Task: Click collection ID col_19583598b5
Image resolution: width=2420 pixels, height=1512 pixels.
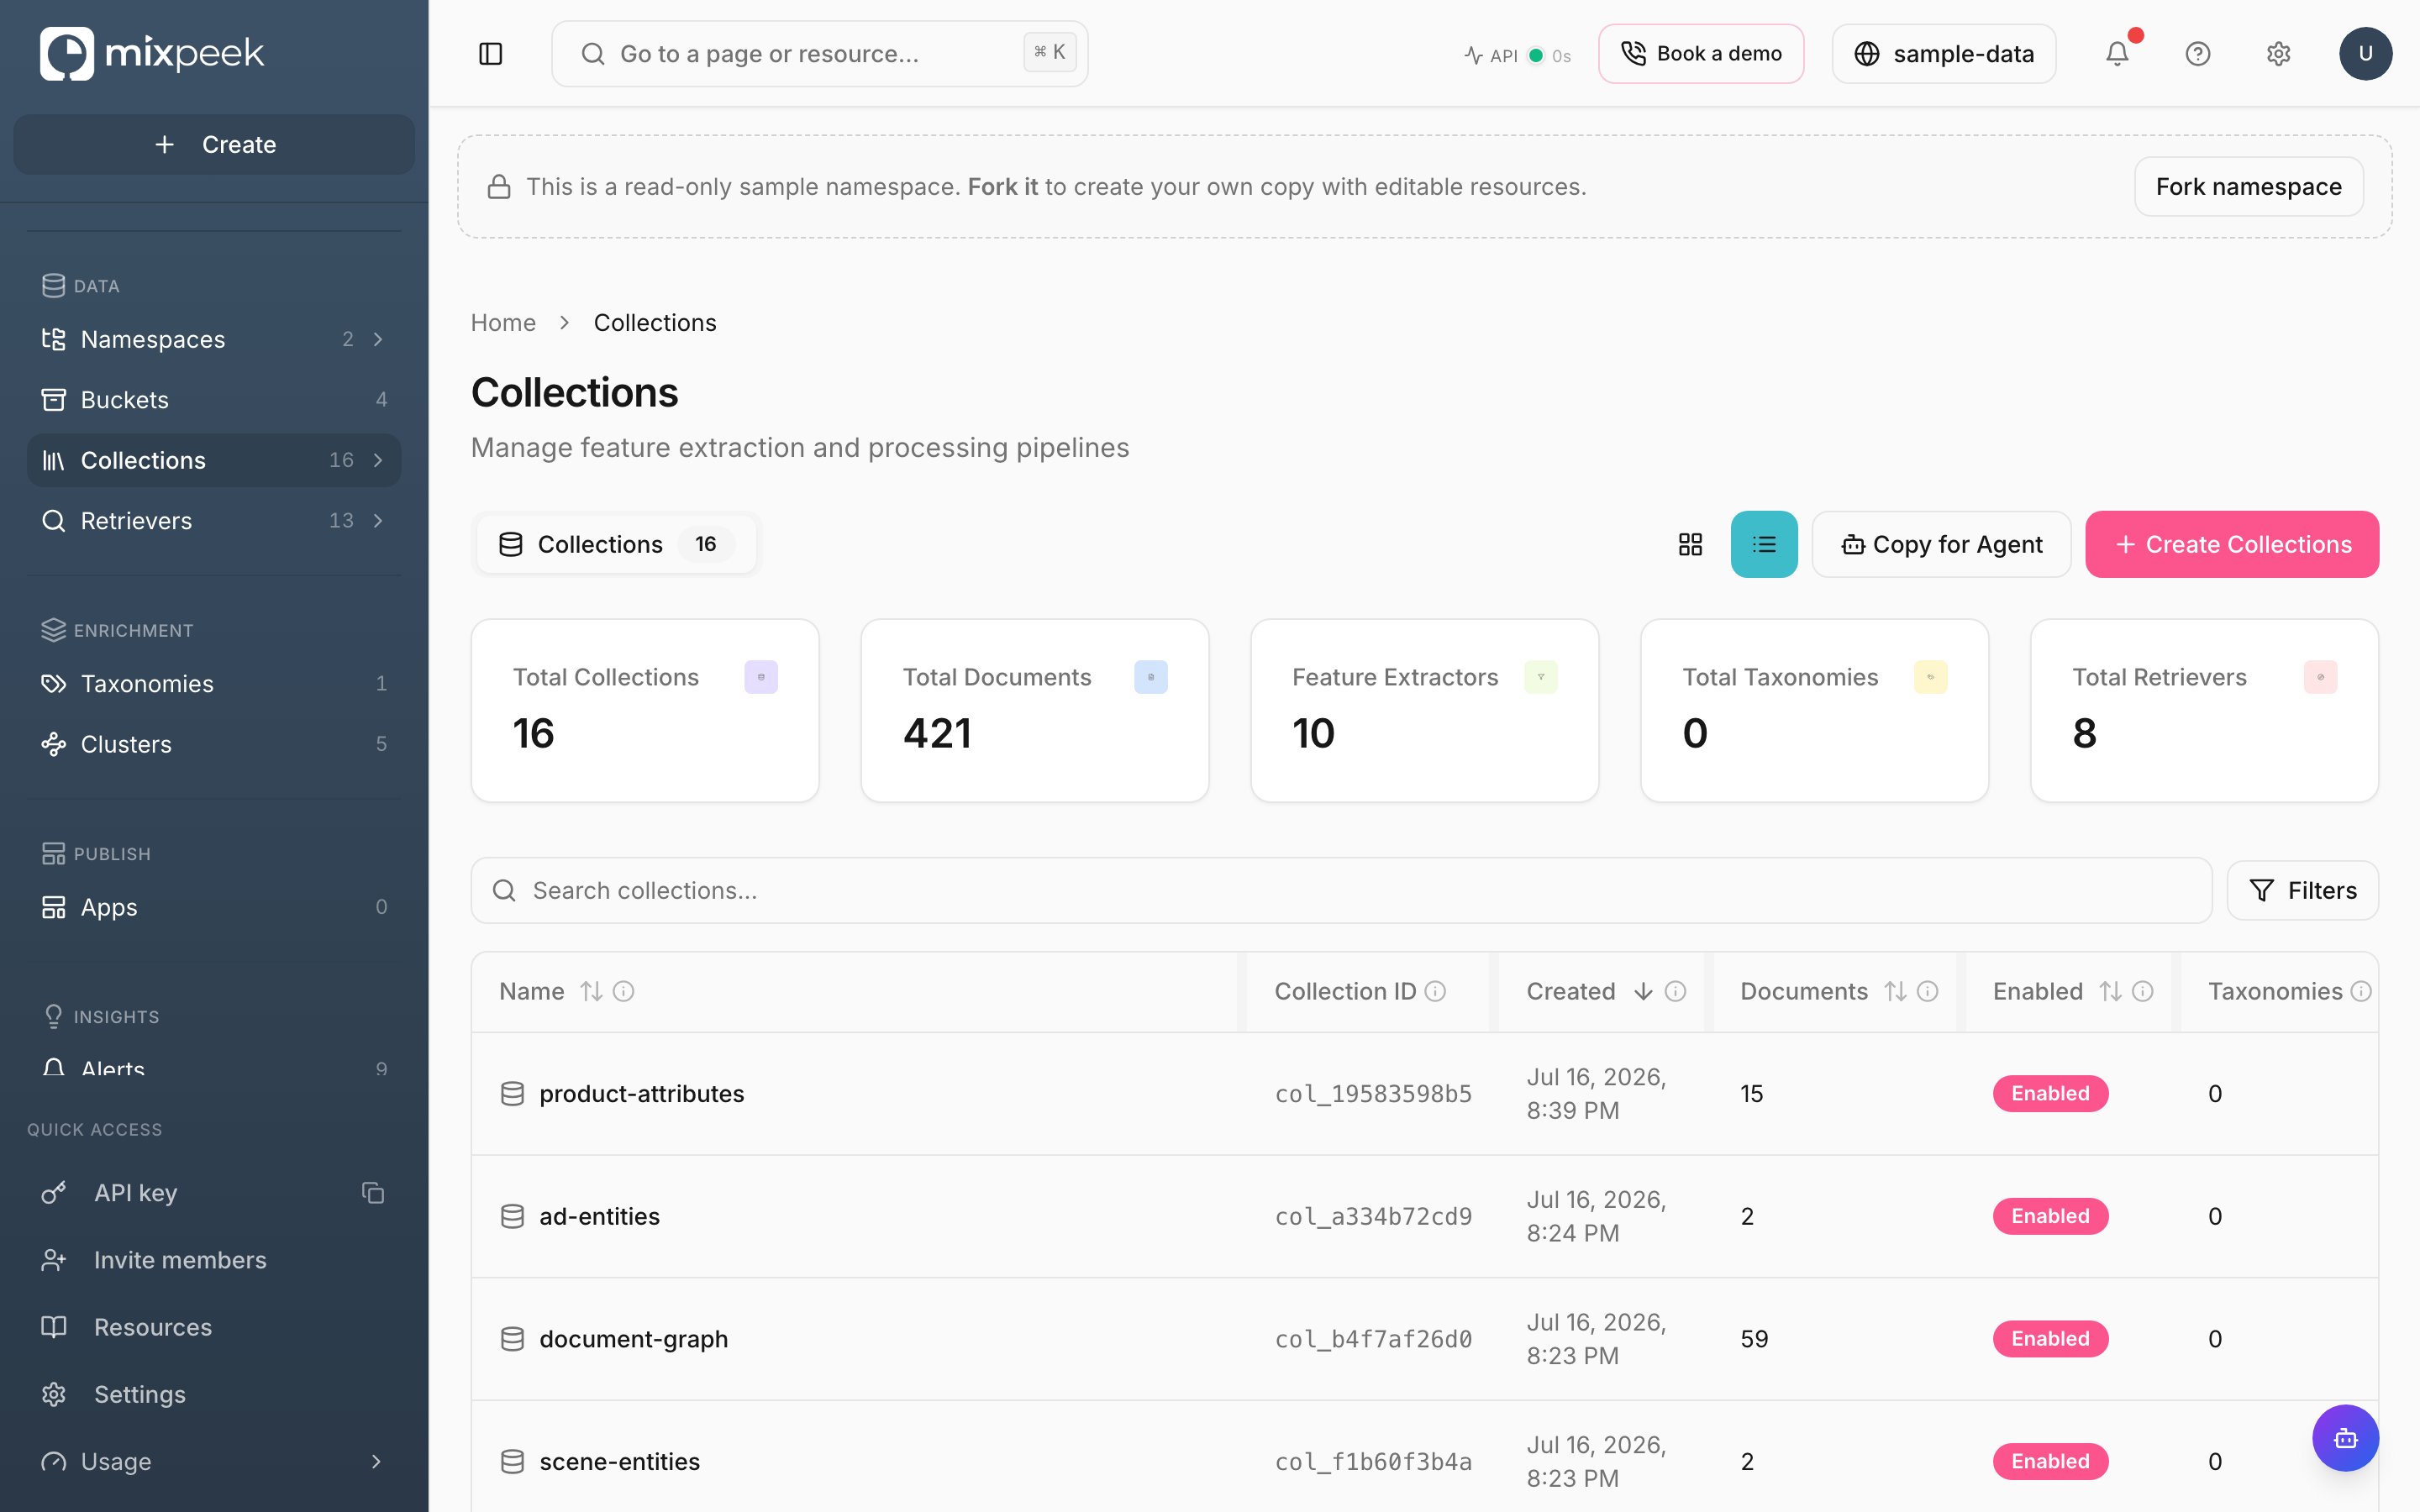Action: click(1373, 1093)
